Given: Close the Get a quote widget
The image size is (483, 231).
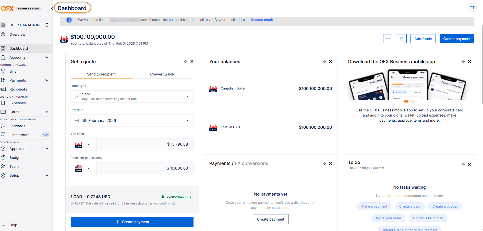Looking at the screenshot, I should 192,61.
